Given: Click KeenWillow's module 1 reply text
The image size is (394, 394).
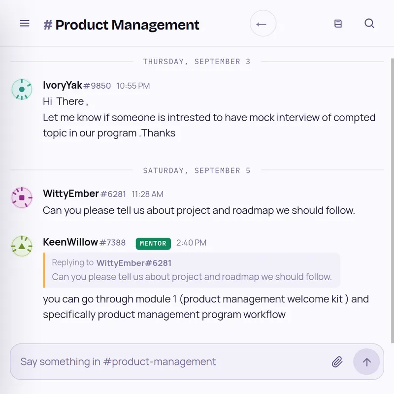Looking at the screenshot, I should (x=206, y=307).
